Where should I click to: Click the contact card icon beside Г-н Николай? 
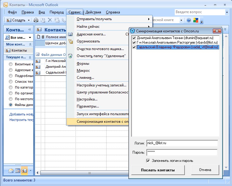point(38,61)
